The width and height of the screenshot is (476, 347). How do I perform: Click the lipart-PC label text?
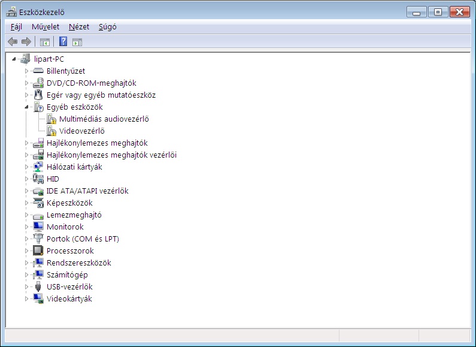[x=49, y=59]
